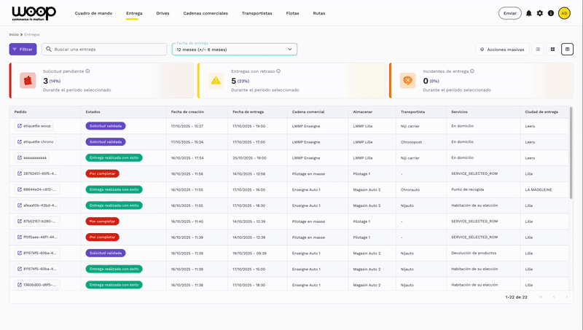
Task: Click info icon beside Entregas con retraso
Action: pos(278,71)
